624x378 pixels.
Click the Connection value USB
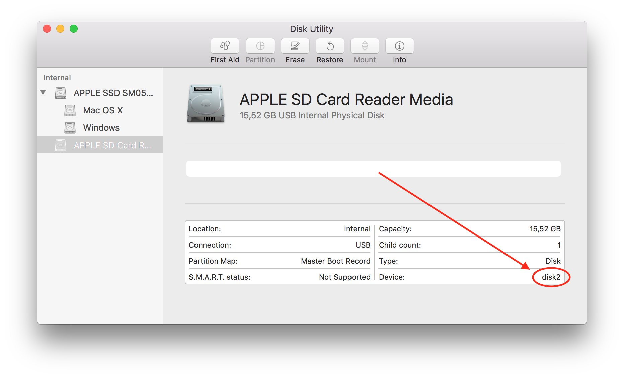coord(363,245)
